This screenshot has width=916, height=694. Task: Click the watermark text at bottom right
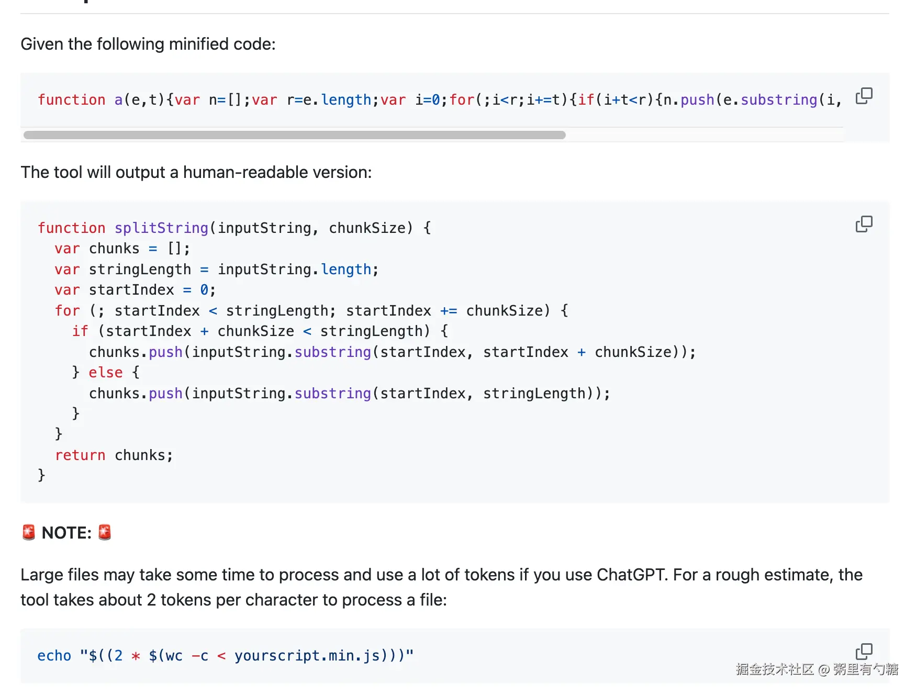[817, 669]
